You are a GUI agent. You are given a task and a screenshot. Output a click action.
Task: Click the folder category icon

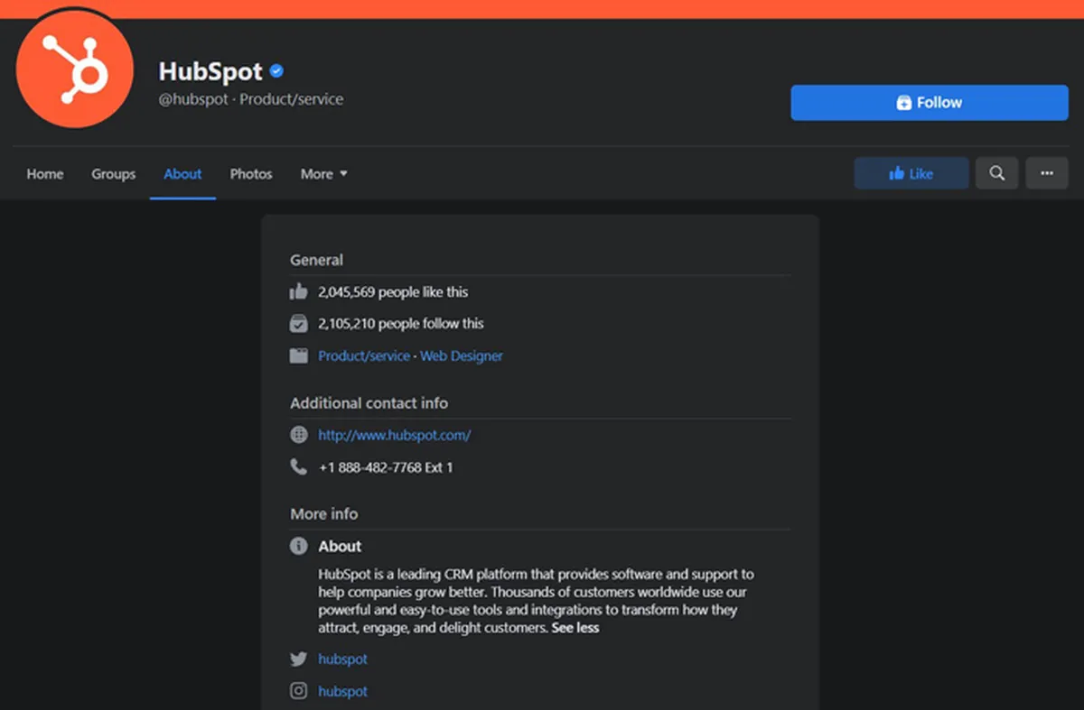pyautogui.click(x=299, y=355)
